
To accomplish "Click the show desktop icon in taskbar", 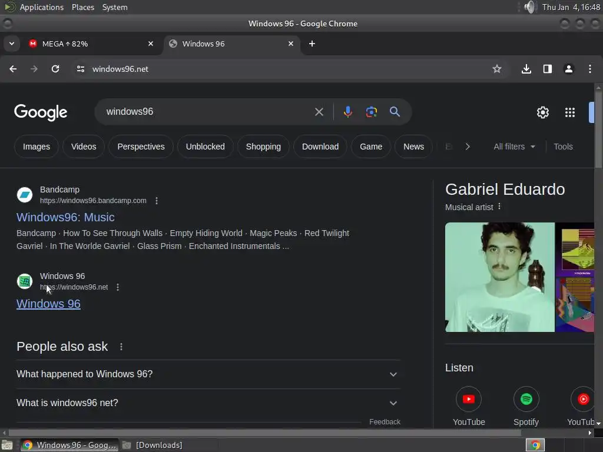I will [x=7, y=445].
